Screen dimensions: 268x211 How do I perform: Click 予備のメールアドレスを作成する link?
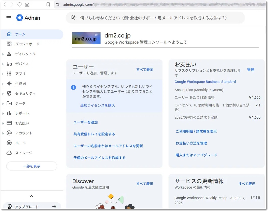click(100, 158)
